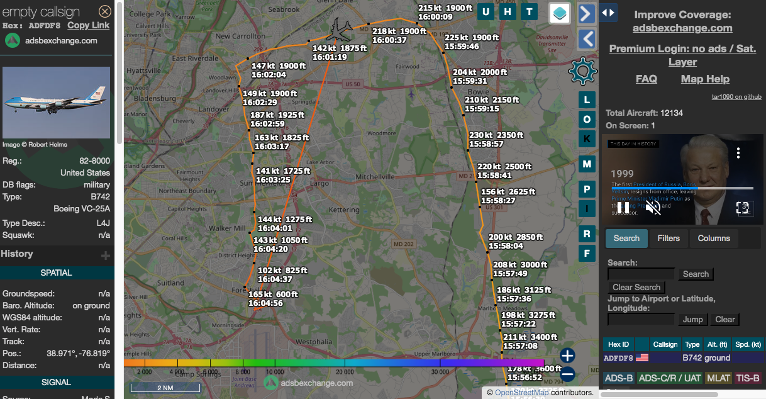The width and height of the screenshot is (766, 399).
Task: Switch to the Search tab
Action: (626, 239)
